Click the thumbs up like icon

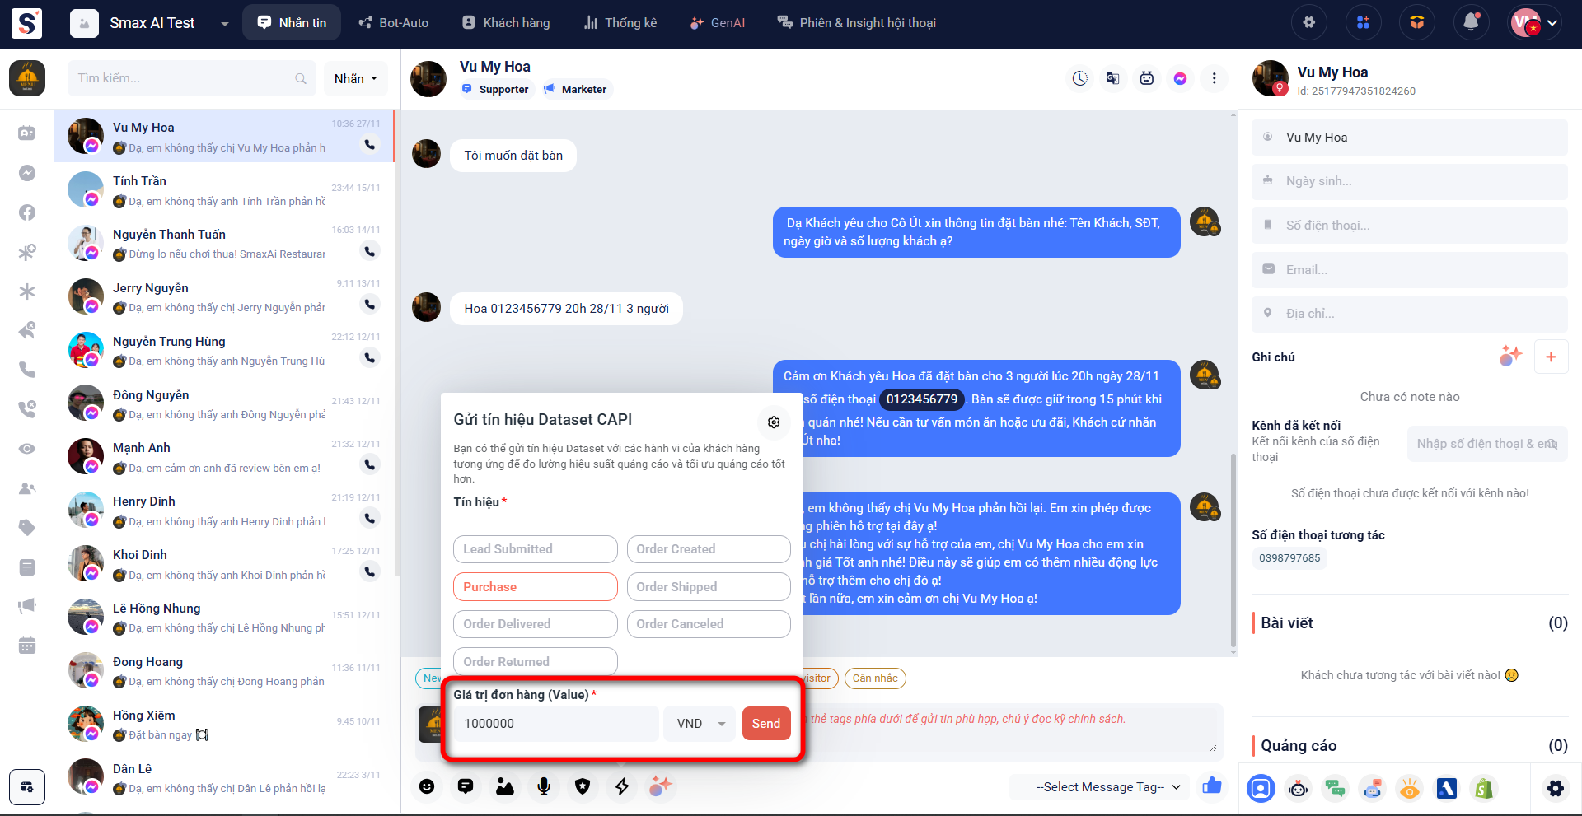(x=1211, y=786)
